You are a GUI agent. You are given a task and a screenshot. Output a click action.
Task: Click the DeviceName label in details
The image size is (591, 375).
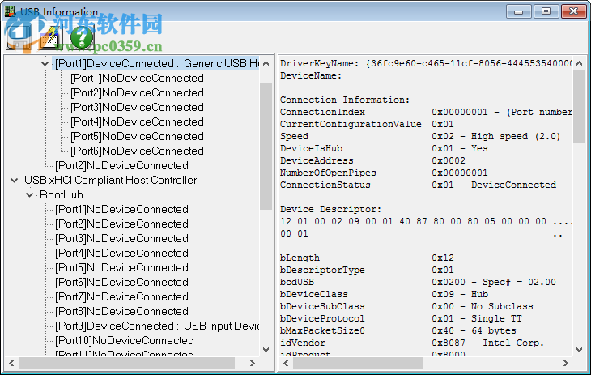(x=311, y=76)
